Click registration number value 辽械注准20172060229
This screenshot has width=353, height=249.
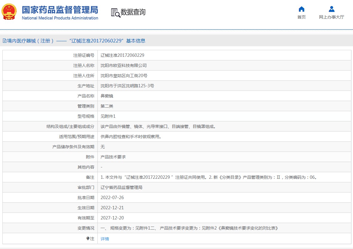click(122, 55)
